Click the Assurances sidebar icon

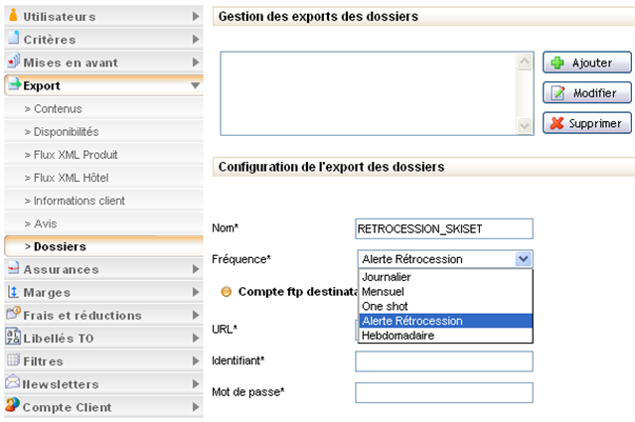[x=14, y=268]
